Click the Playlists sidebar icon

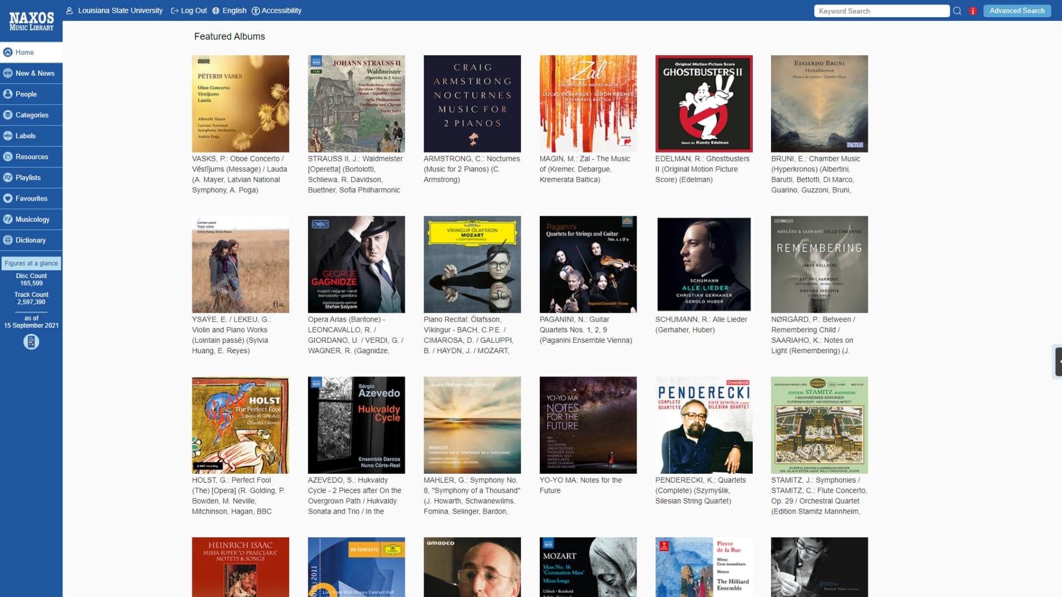pyautogui.click(x=9, y=177)
